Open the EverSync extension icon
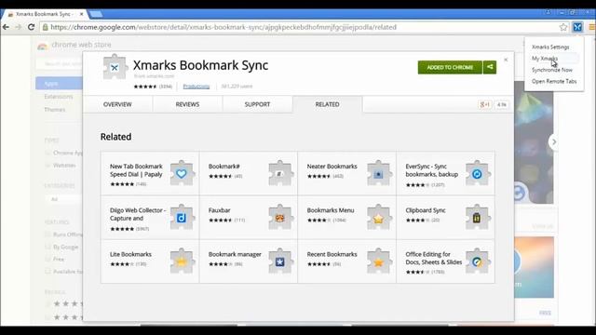Screen dimensions: 596x335 click(x=478, y=173)
